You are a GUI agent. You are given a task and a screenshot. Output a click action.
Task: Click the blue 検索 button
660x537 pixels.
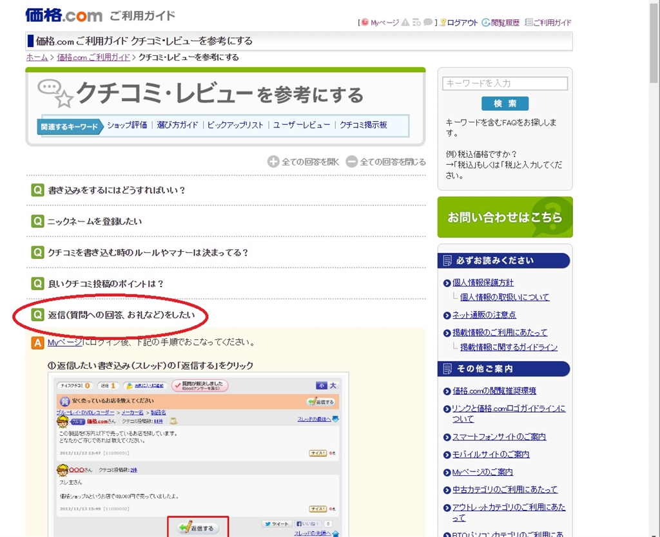[505, 104]
